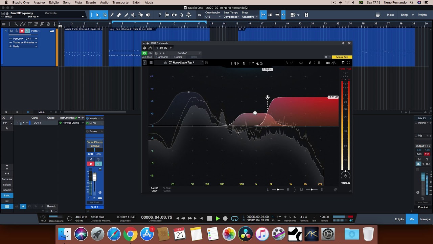Screen dimensions: 433x244
Task: Solo the OUT 1 mixer channel
Action: pos(98,159)
